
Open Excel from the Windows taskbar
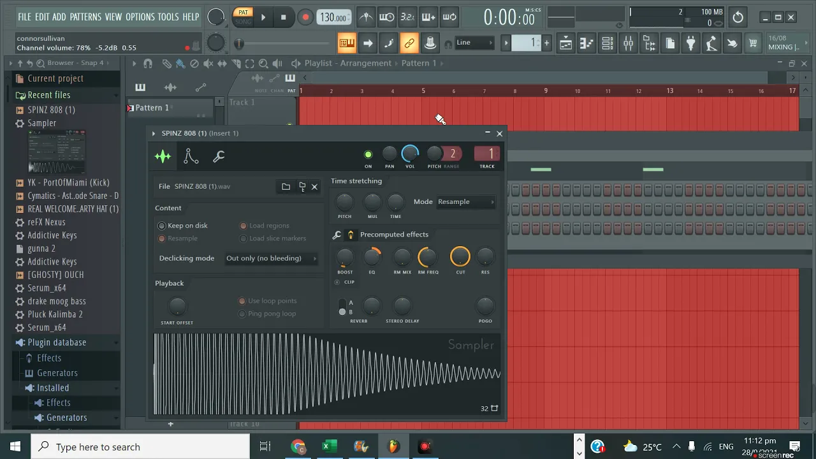[328, 446]
